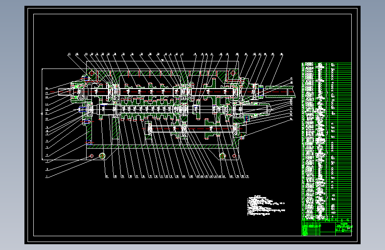
Task: Click part callout number 10
Action: coord(47,119)
